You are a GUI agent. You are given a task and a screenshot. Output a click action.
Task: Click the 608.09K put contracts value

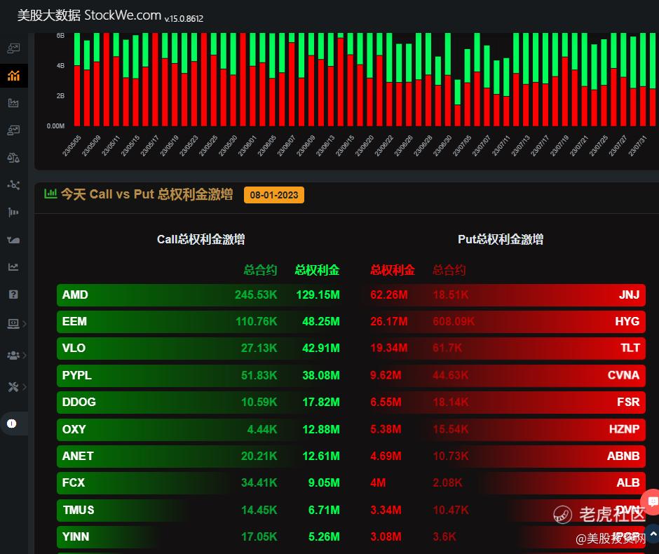(x=454, y=322)
